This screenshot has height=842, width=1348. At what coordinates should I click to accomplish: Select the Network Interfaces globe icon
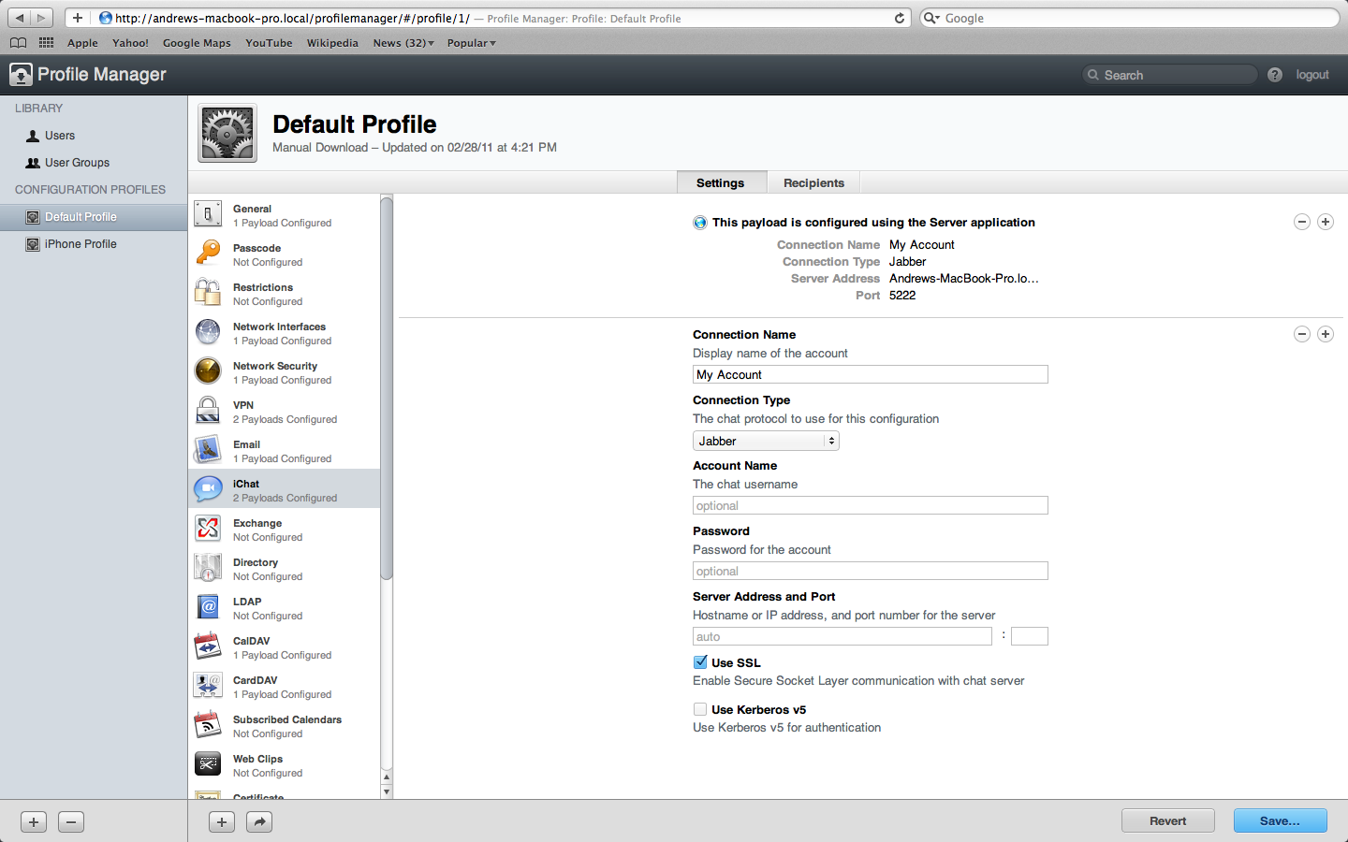208,332
